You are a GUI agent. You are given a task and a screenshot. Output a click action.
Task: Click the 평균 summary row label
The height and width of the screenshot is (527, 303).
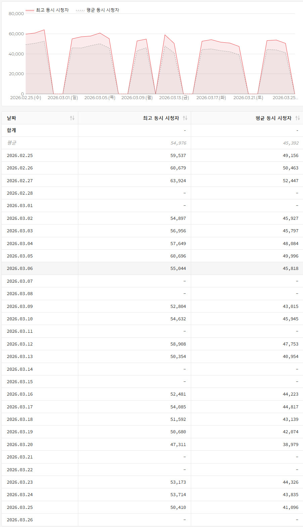click(x=11, y=143)
